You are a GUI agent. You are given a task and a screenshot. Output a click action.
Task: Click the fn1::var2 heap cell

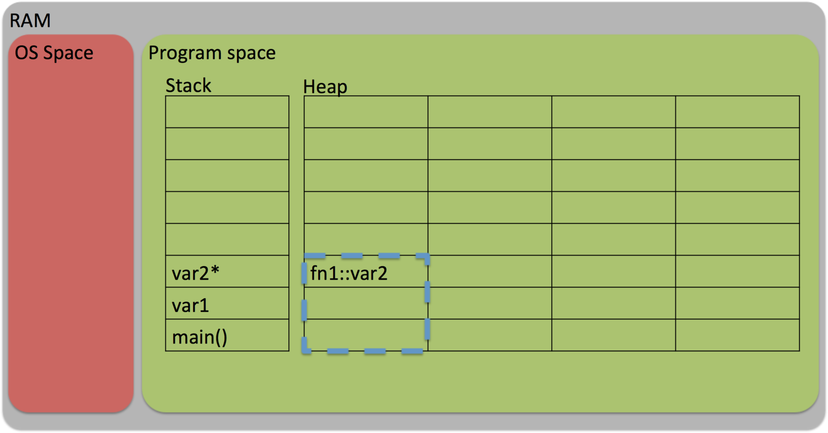coord(365,272)
